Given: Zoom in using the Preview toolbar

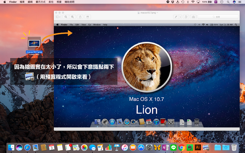Looking at the screenshot, I should click(x=72, y=17).
